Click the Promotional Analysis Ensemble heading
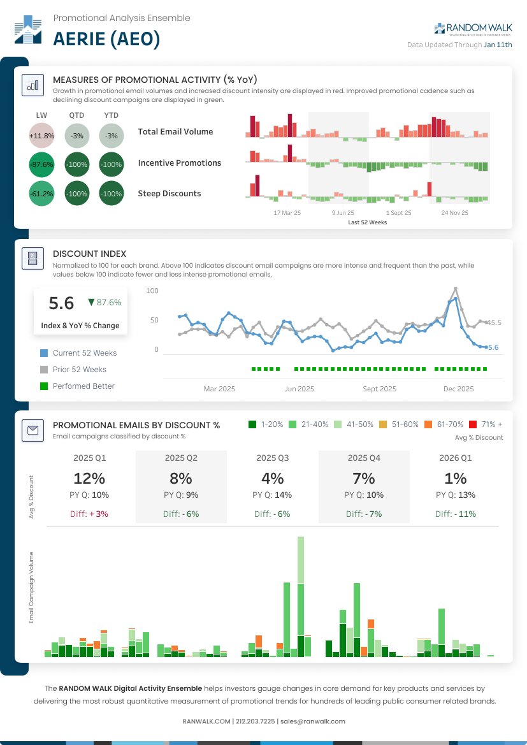527x745 pixels. 122,18
